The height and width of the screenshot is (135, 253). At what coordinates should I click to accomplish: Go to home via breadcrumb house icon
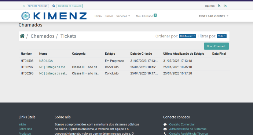pos(22,36)
